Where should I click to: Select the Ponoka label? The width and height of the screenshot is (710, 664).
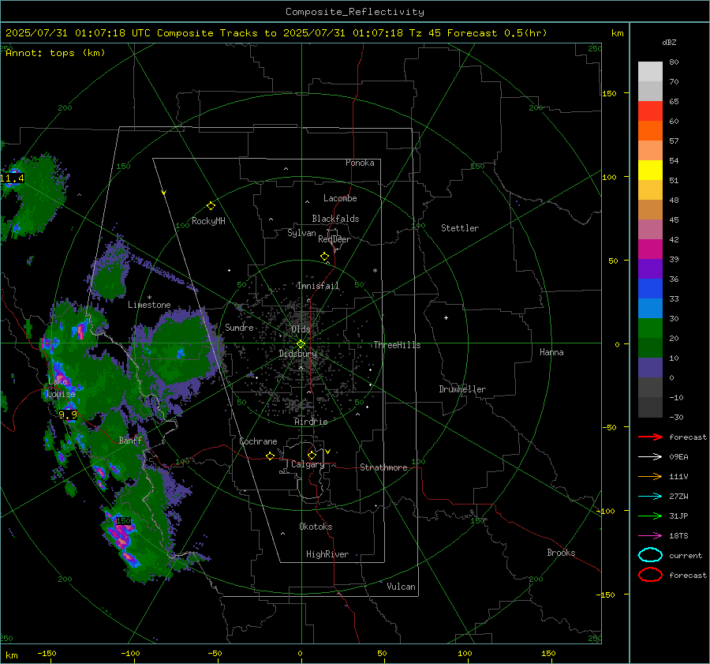point(360,163)
